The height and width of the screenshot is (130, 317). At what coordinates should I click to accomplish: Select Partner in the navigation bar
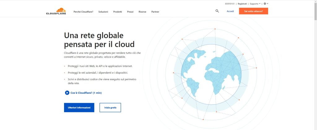(155, 12)
